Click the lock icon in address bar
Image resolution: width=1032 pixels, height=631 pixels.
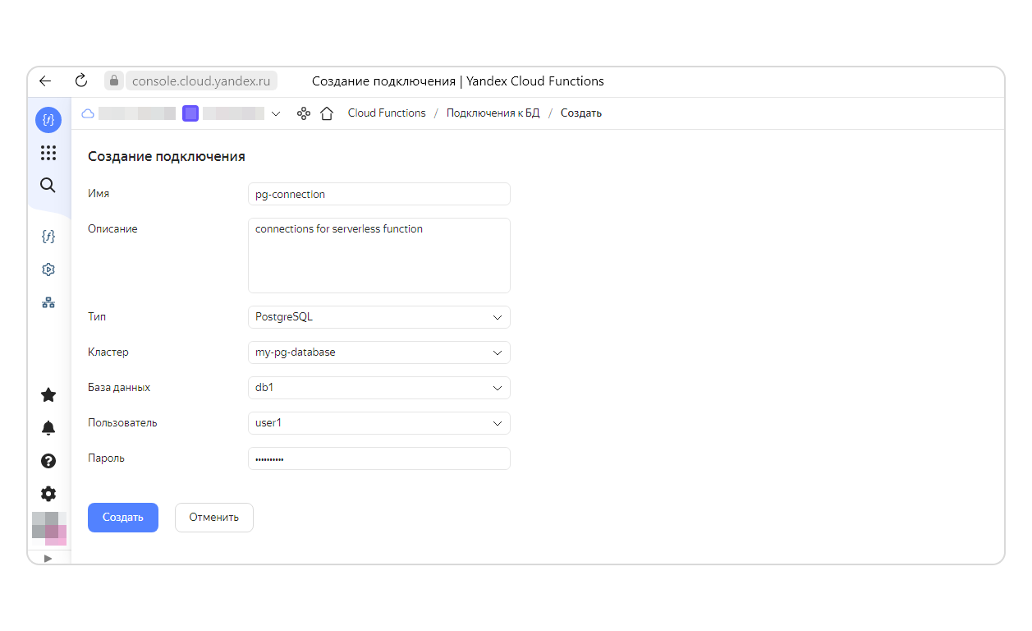tap(115, 81)
